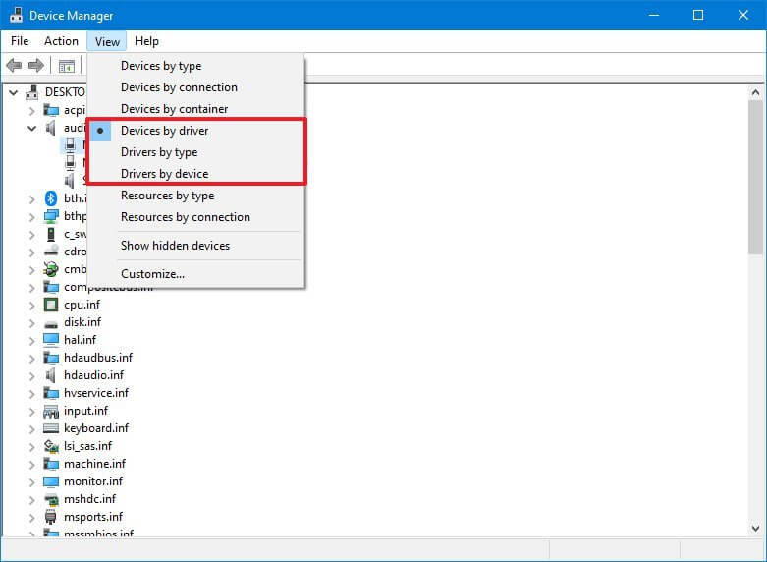Click the monitor icon beside monitor.inf
This screenshot has height=562, width=767.
coord(51,481)
